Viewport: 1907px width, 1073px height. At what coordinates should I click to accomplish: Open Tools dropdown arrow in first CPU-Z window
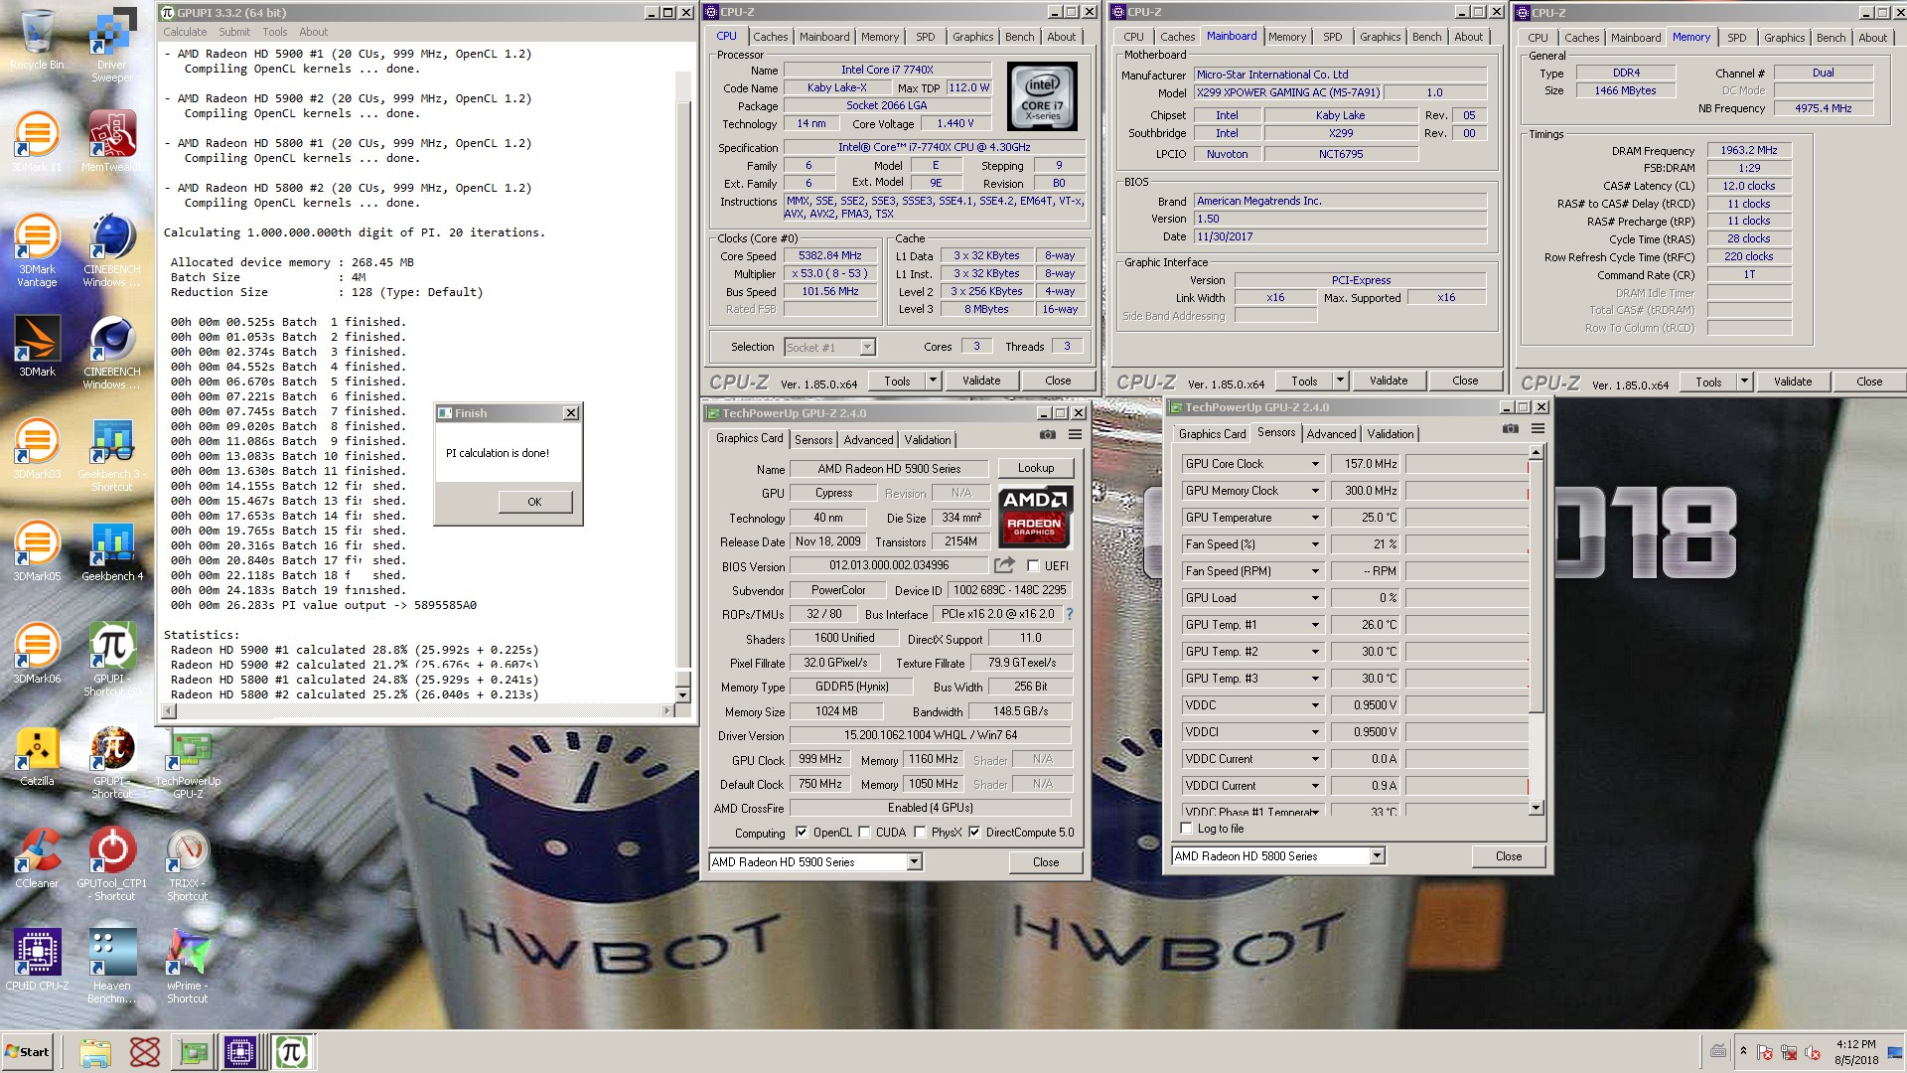[x=932, y=381]
